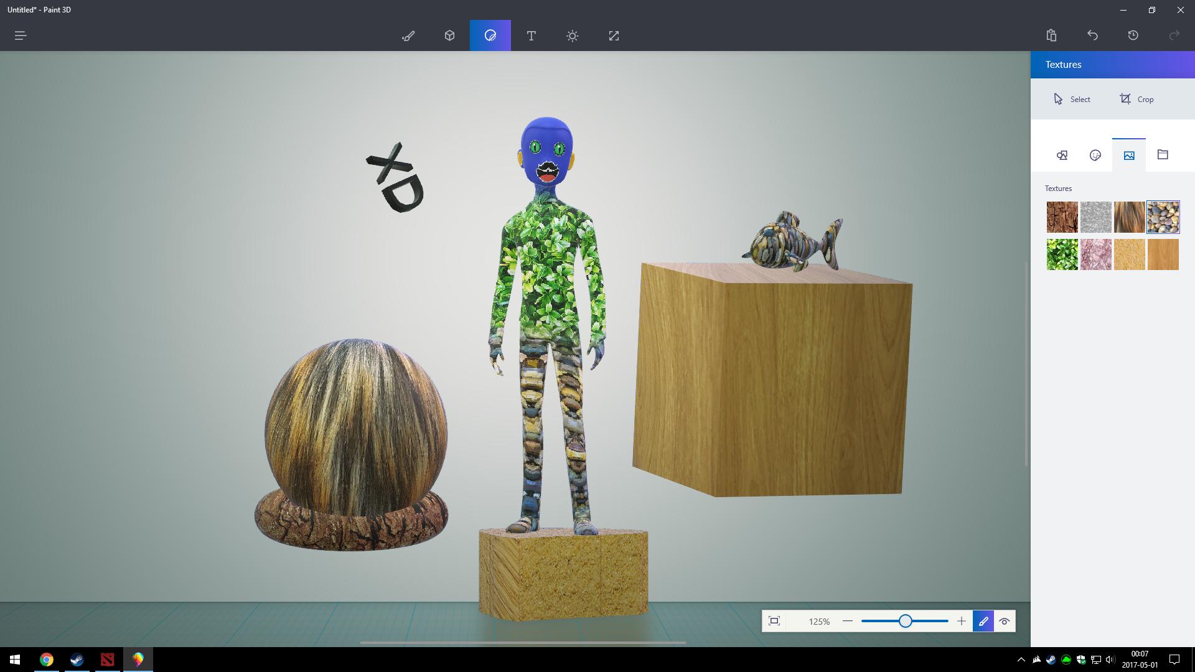
Task: Open the custom stickers folder tab
Action: pyautogui.click(x=1163, y=155)
